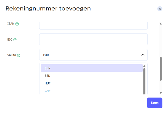Select EUR in the currency list
Screen dimensions: 168x113
coord(92,68)
